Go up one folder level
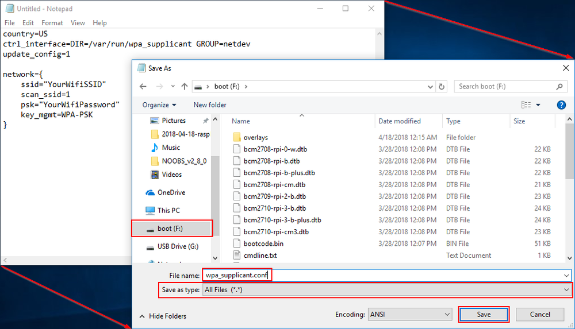The width and height of the screenshot is (575, 329). [185, 87]
